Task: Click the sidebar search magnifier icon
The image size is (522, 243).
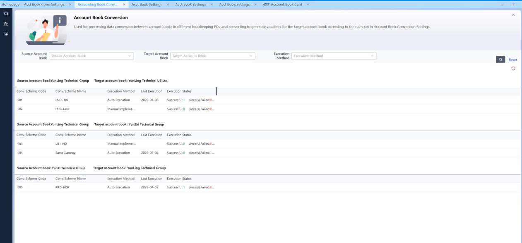Action: tap(6, 14)
